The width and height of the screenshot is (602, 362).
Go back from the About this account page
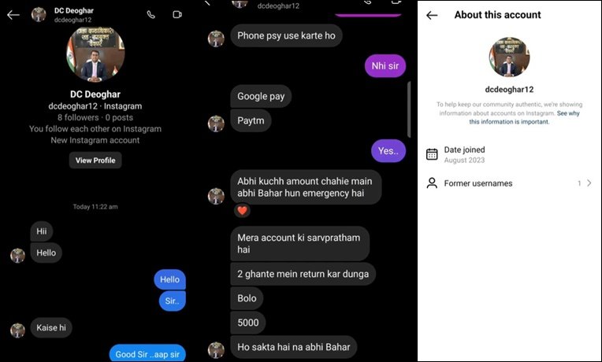tap(432, 15)
